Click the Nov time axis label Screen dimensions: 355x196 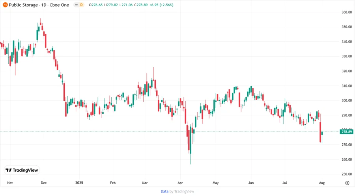10,183
